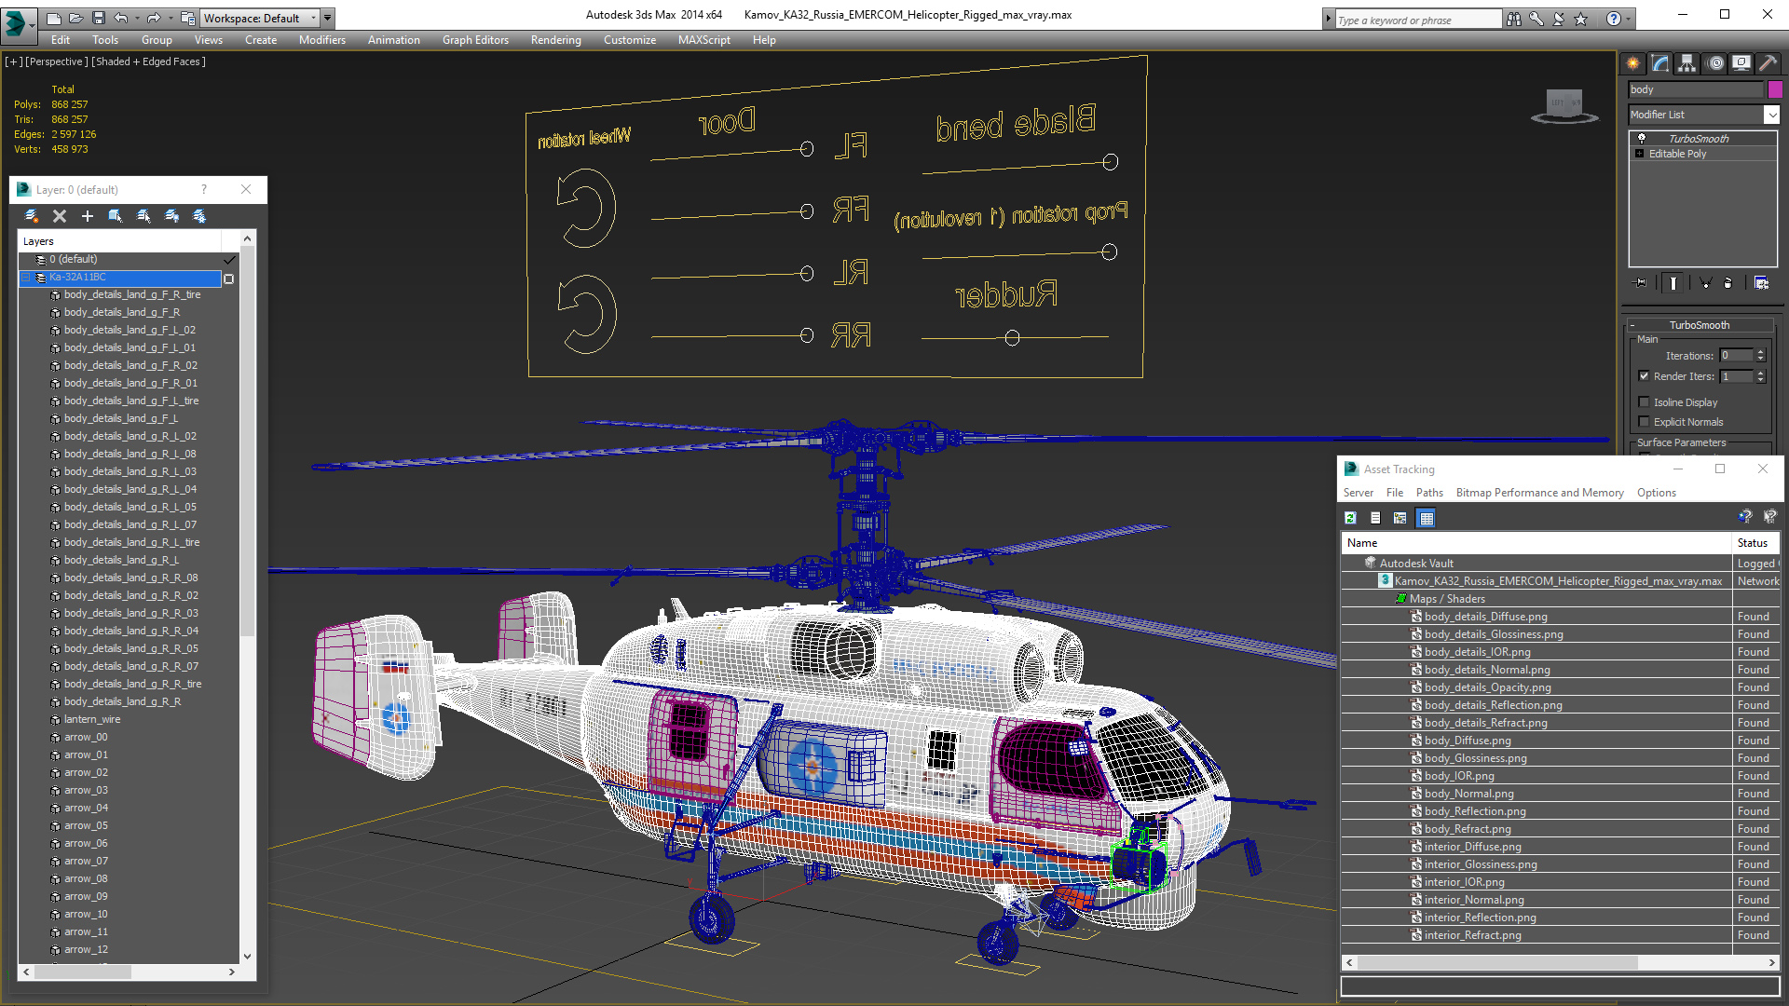This screenshot has height=1006, width=1789.
Task: Toggle Ka-32A11BC layer current box
Action: click(229, 278)
